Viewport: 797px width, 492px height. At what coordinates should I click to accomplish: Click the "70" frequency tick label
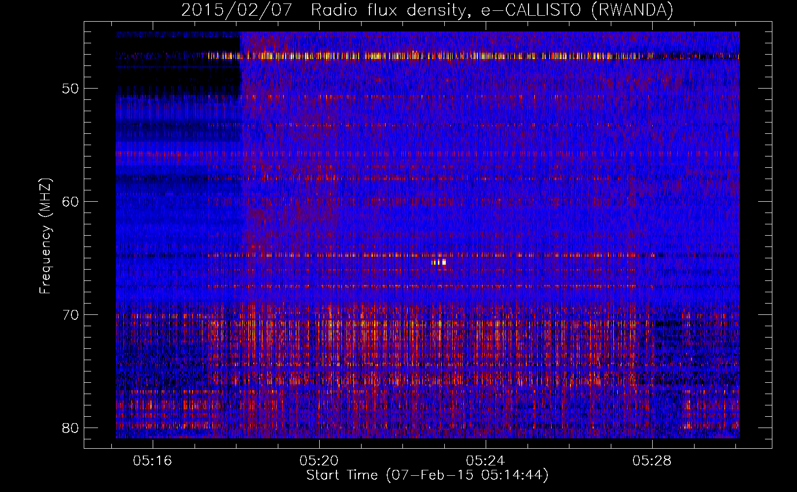(x=71, y=315)
